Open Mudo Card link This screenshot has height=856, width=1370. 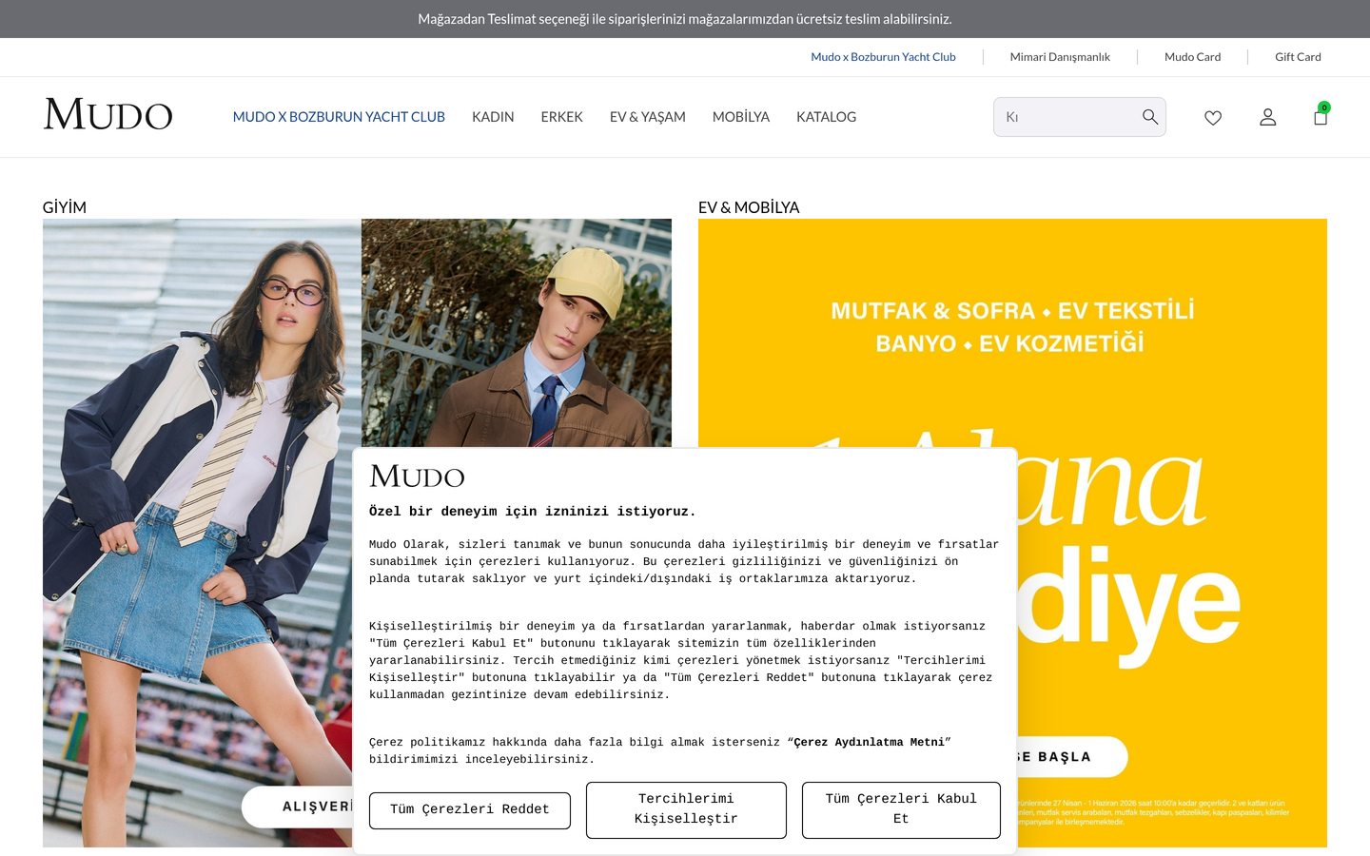point(1192,57)
